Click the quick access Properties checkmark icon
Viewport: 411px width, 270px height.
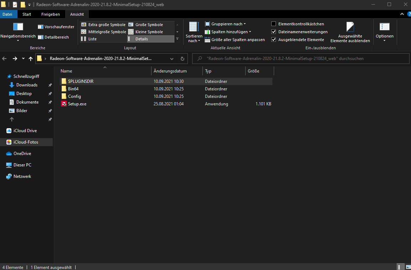(x=15, y=5)
